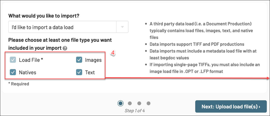
Task: Click the "Text" checkbox label
Action: [90, 72]
